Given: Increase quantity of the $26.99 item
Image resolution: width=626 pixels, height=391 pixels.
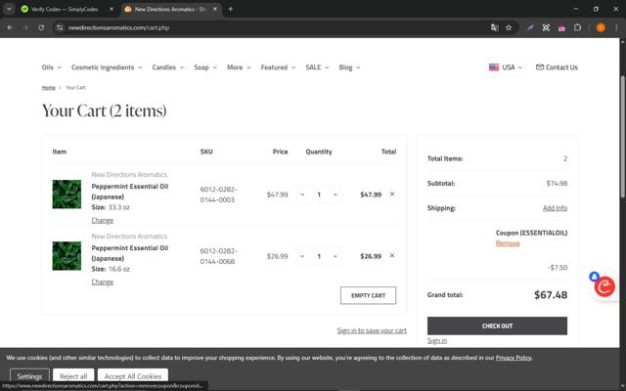Looking at the screenshot, I should 335,256.
